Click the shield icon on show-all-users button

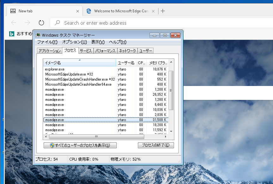pos(52,145)
